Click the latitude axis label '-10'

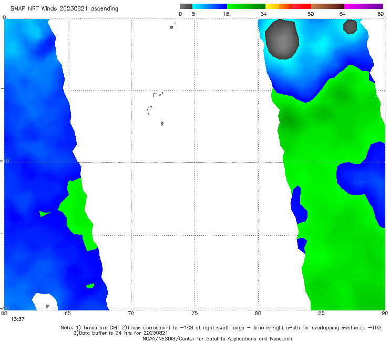(x=5, y=161)
